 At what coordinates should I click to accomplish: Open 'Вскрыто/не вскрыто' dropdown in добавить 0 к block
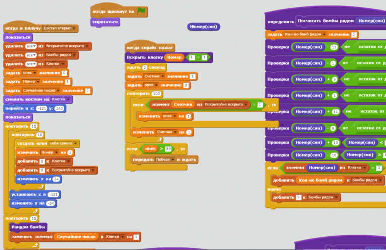coord(93,170)
